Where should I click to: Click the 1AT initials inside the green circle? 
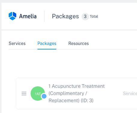click(38, 94)
